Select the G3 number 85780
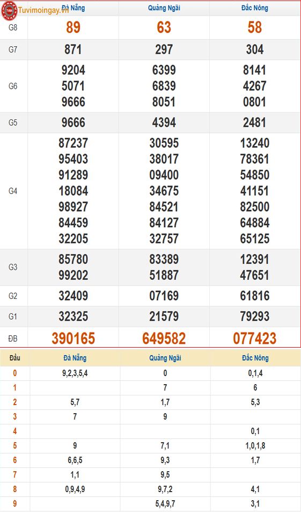Screen dimensions: 301x512 pos(74,259)
